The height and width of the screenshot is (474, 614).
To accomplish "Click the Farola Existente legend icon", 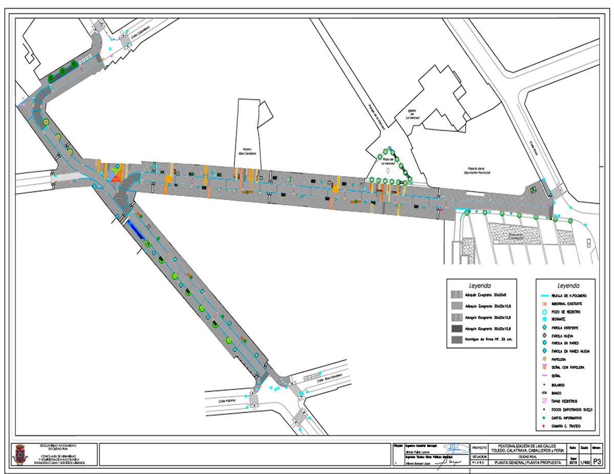I will point(544,327).
